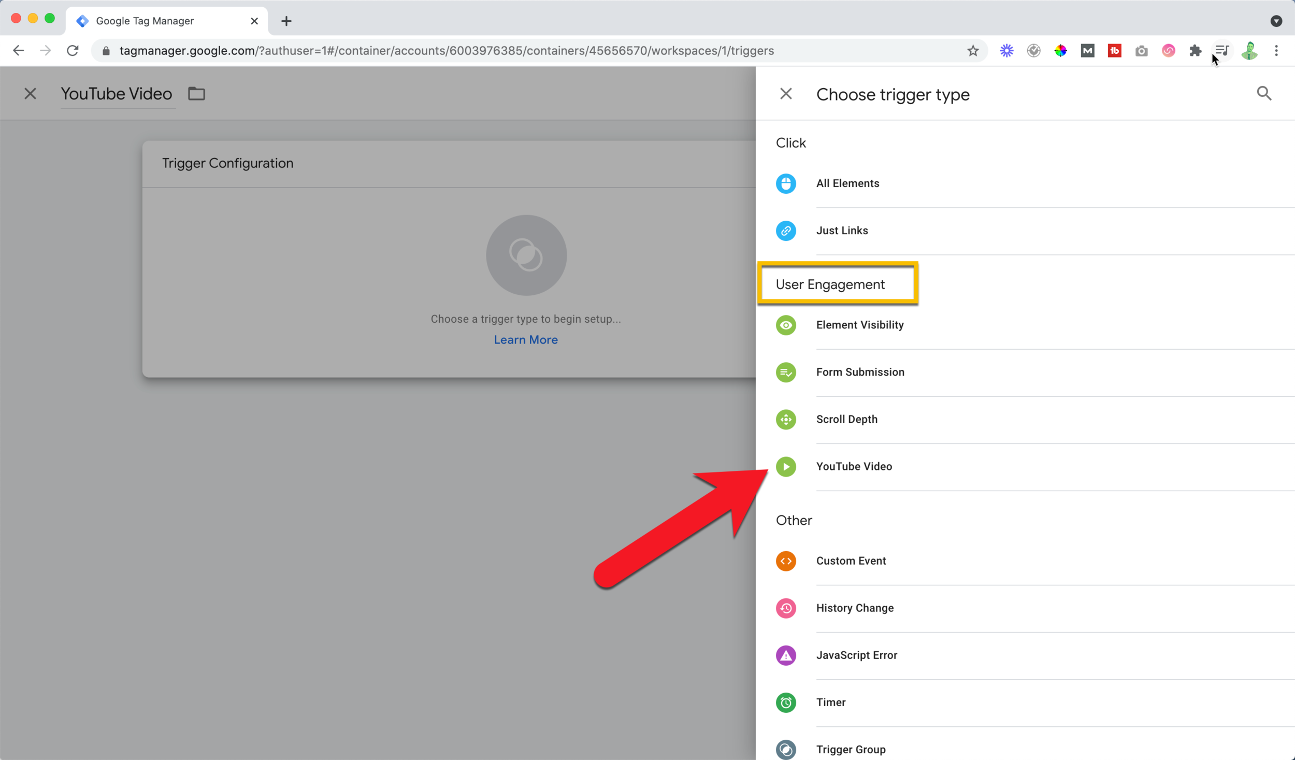Click the camera screenshot extension icon
The image size is (1295, 760).
(x=1141, y=50)
